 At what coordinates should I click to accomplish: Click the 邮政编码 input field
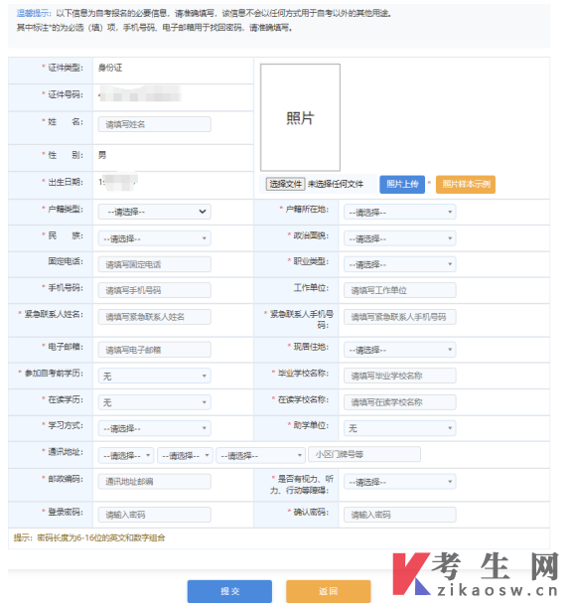click(155, 482)
